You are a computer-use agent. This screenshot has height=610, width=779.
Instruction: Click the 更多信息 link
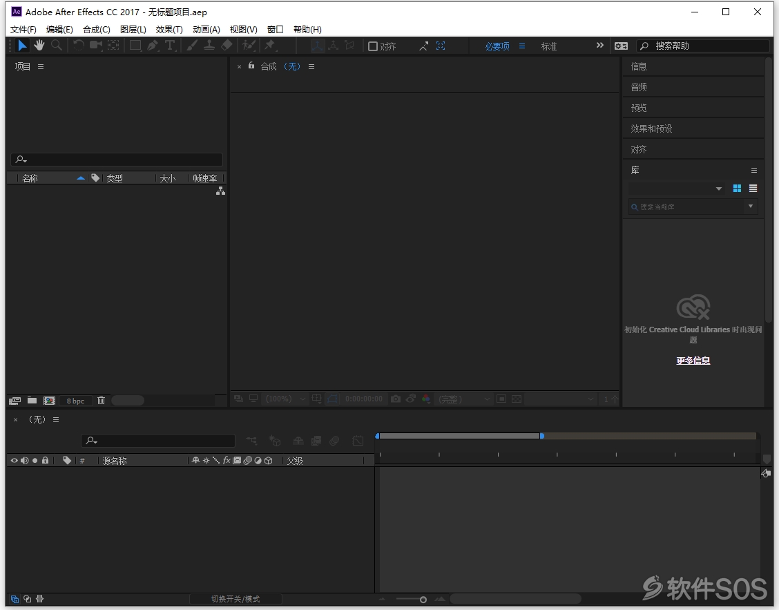click(693, 361)
